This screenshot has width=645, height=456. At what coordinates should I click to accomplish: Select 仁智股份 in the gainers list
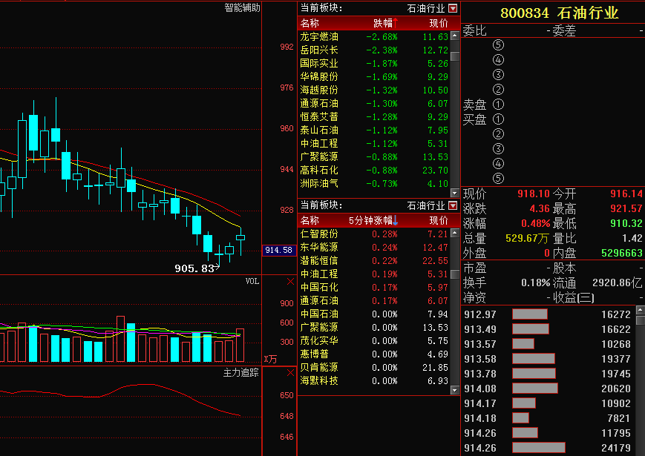[319, 234]
